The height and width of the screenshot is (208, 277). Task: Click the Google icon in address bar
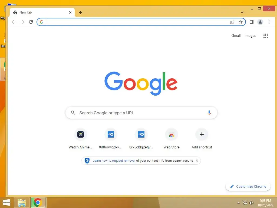click(x=42, y=22)
